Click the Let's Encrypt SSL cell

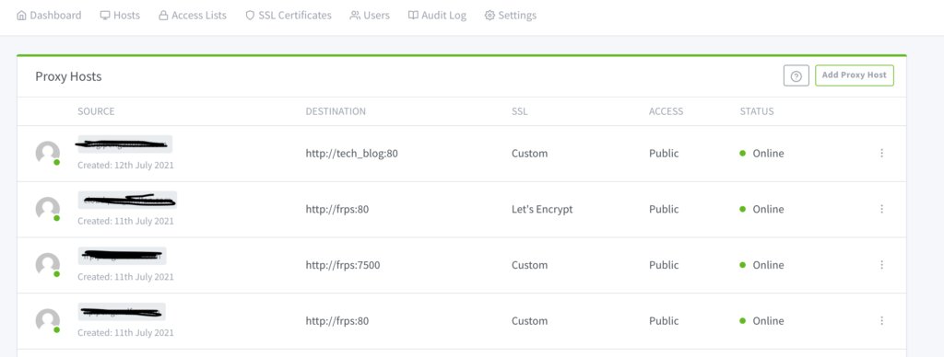point(542,209)
